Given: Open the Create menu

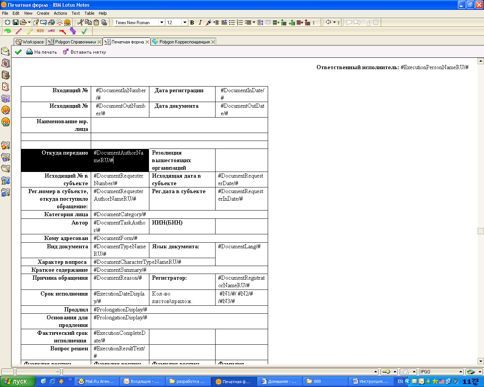Looking at the screenshot, I should 43,13.
